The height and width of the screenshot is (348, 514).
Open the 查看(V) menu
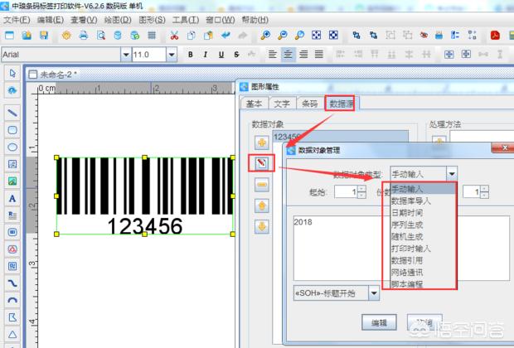click(84, 20)
